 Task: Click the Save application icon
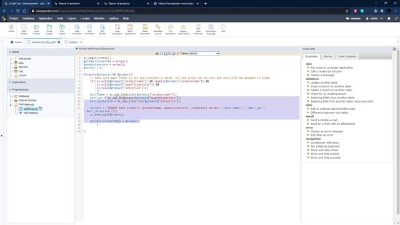(x=145, y=29)
